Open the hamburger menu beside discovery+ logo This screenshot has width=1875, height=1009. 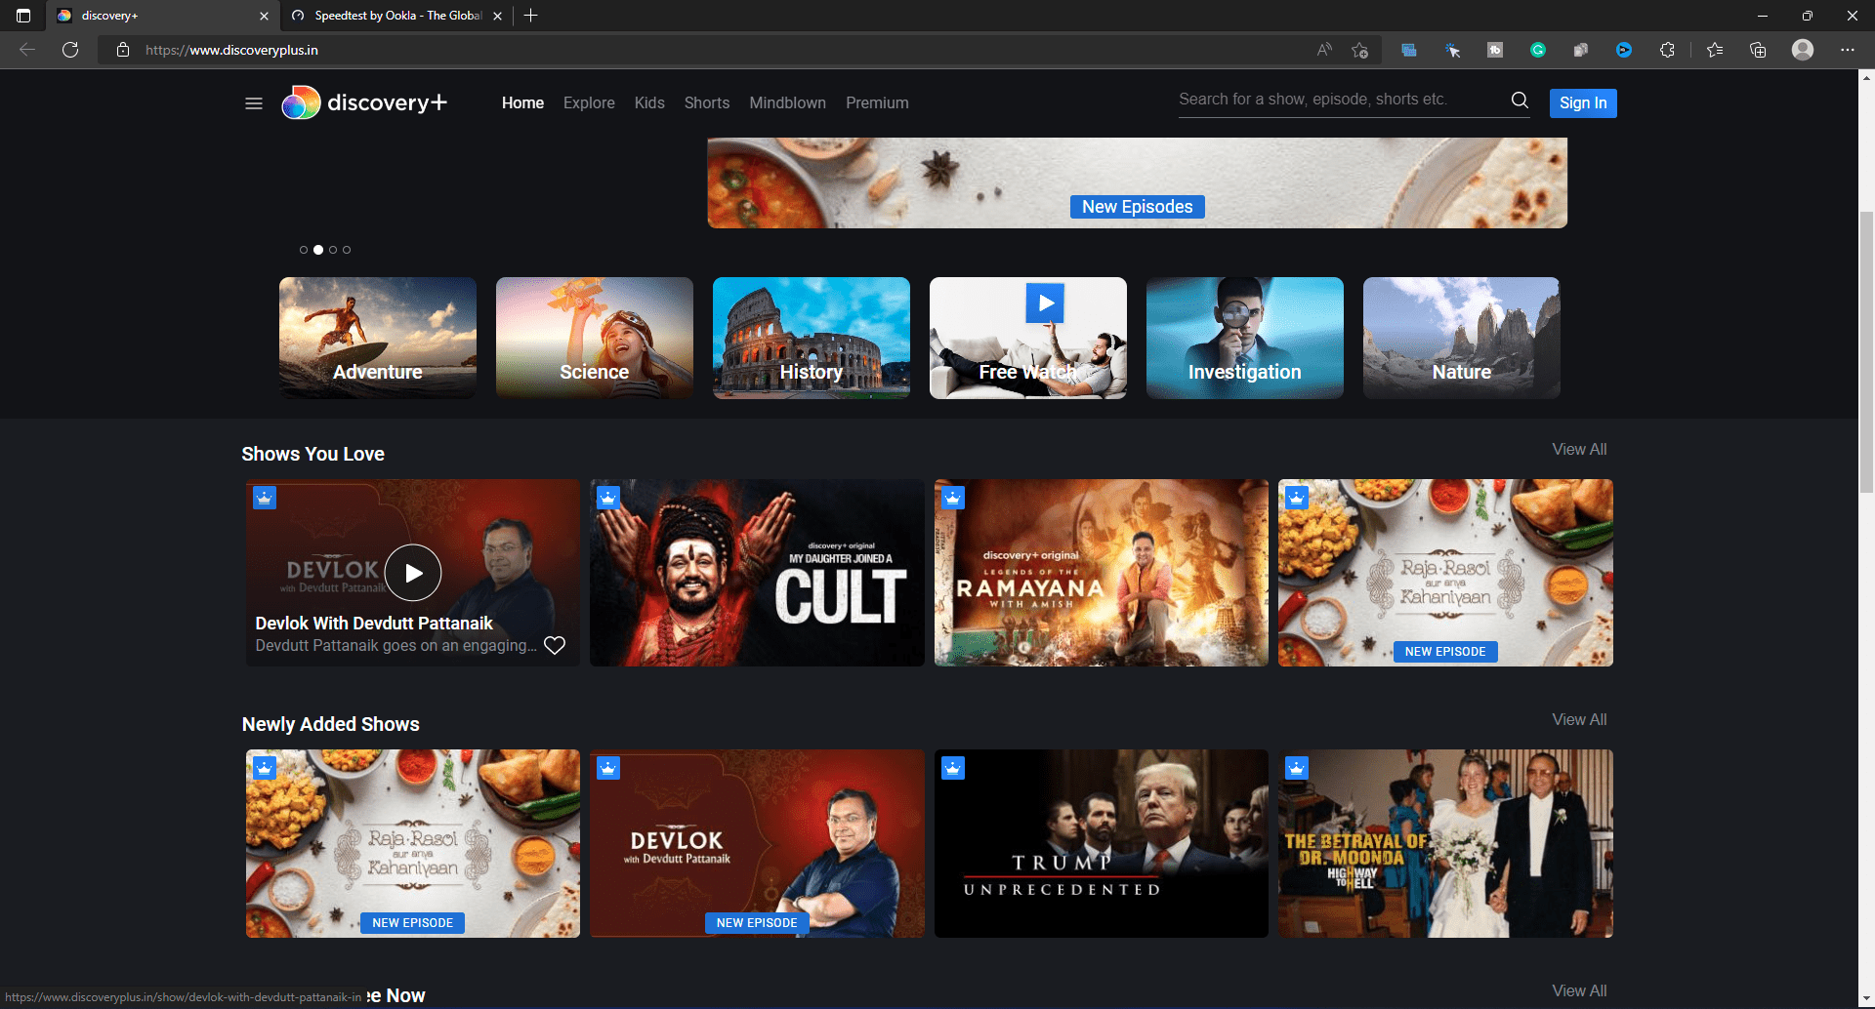click(254, 103)
